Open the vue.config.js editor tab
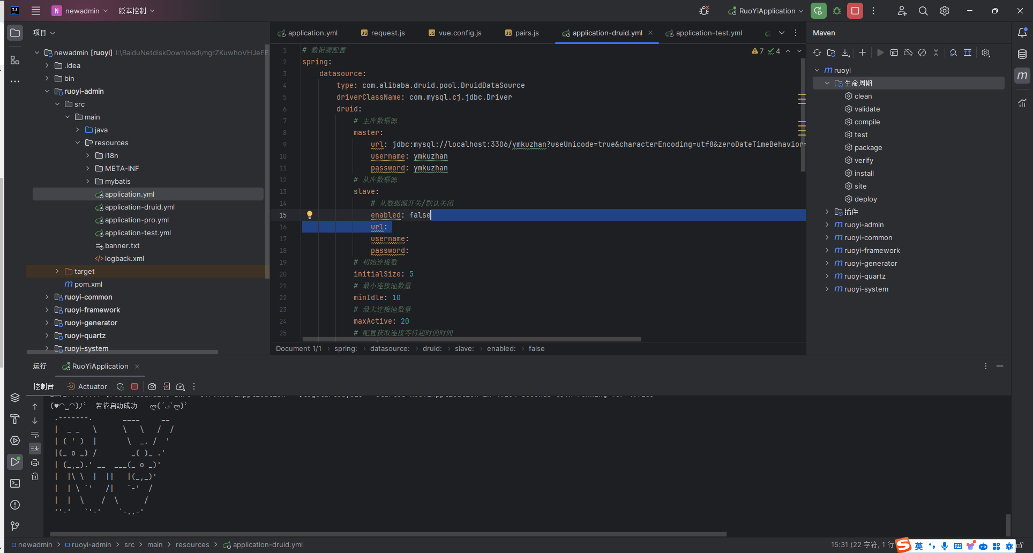This screenshot has height=553, width=1033. [x=459, y=33]
